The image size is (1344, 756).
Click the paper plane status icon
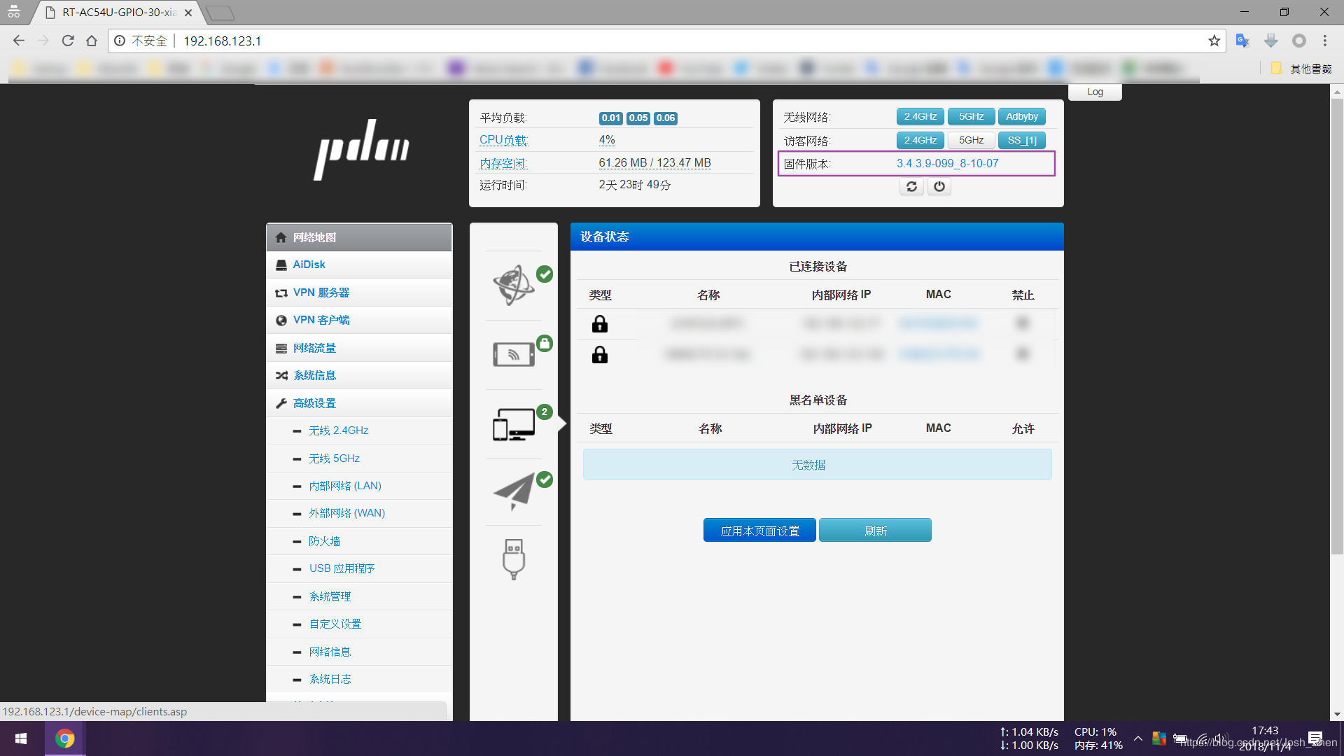[514, 491]
